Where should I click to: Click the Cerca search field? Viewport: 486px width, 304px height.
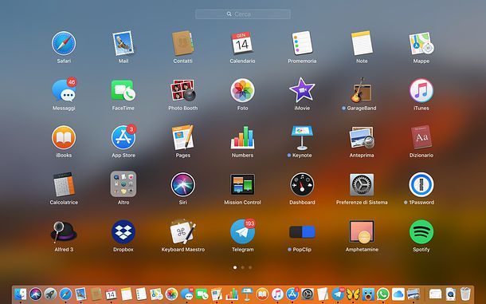pyautogui.click(x=243, y=14)
